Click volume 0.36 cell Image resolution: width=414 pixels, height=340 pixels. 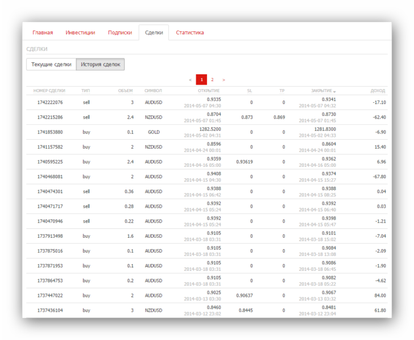tap(129, 191)
